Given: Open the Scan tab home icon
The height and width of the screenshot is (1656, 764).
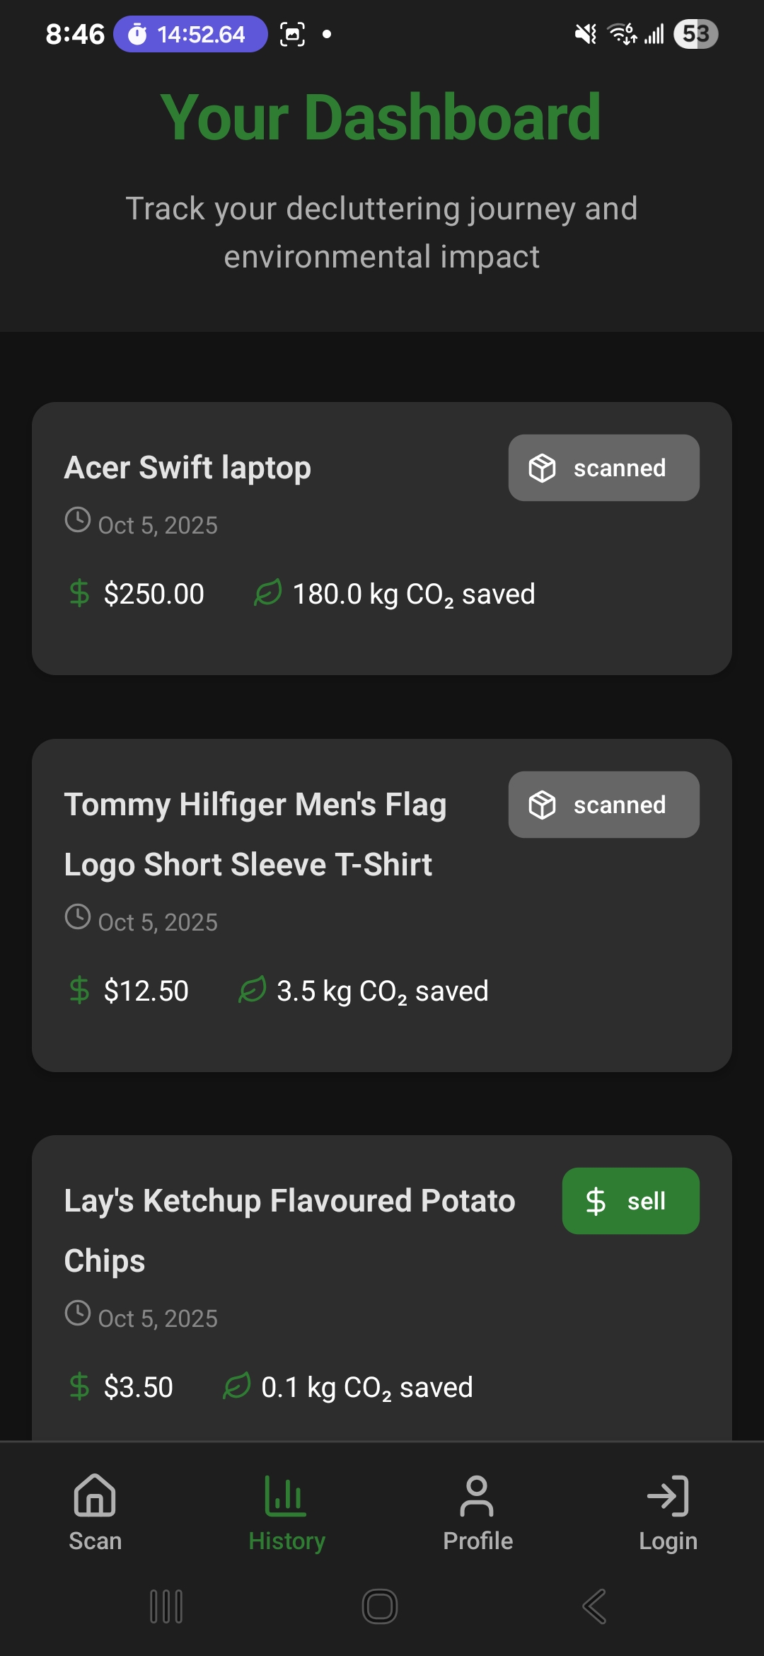Looking at the screenshot, I should click(x=95, y=1495).
